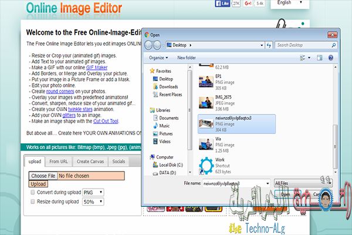Click the navigation pane scrollbar
Viewport: 352px width, 235px height.
point(189,110)
